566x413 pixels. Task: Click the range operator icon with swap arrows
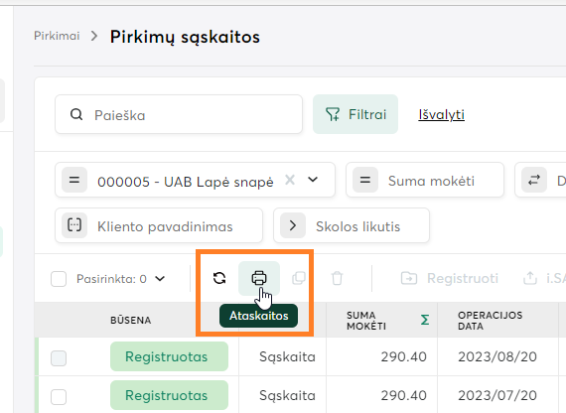(534, 180)
